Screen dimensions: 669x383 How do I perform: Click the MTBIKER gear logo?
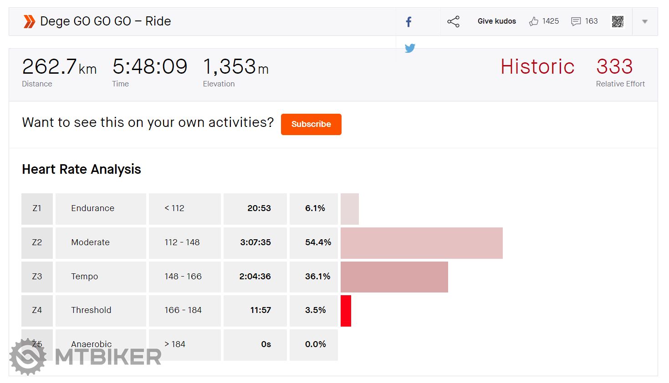[28, 357]
